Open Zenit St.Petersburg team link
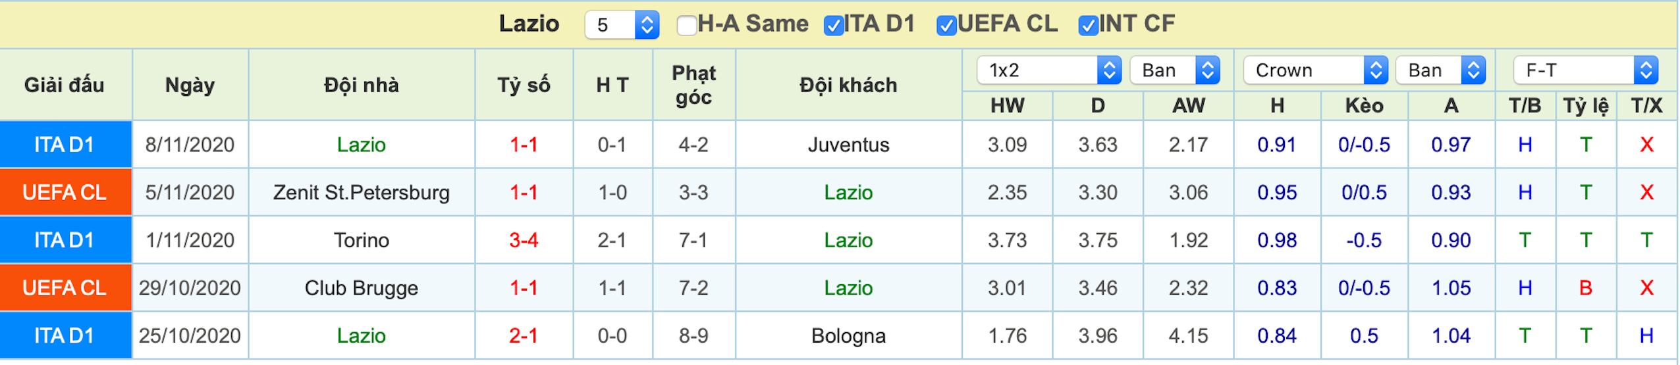The height and width of the screenshot is (365, 1680). pyautogui.click(x=361, y=193)
